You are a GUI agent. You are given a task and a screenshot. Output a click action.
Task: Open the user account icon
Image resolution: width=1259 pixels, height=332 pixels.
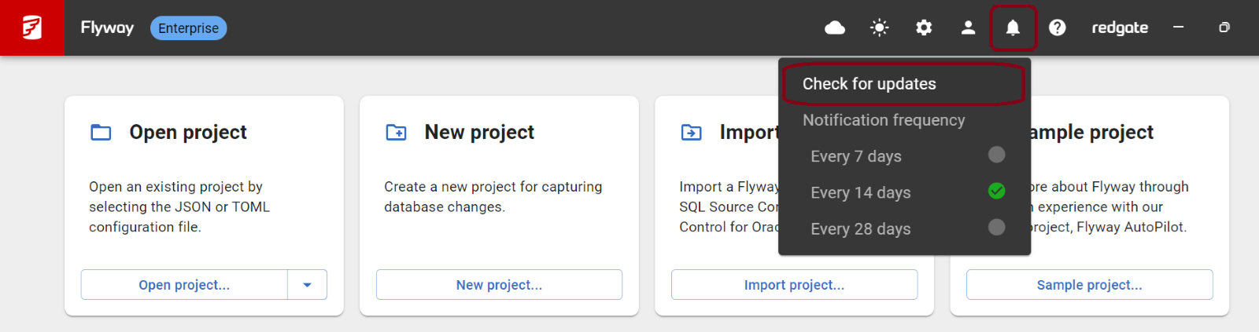pos(968,28)
